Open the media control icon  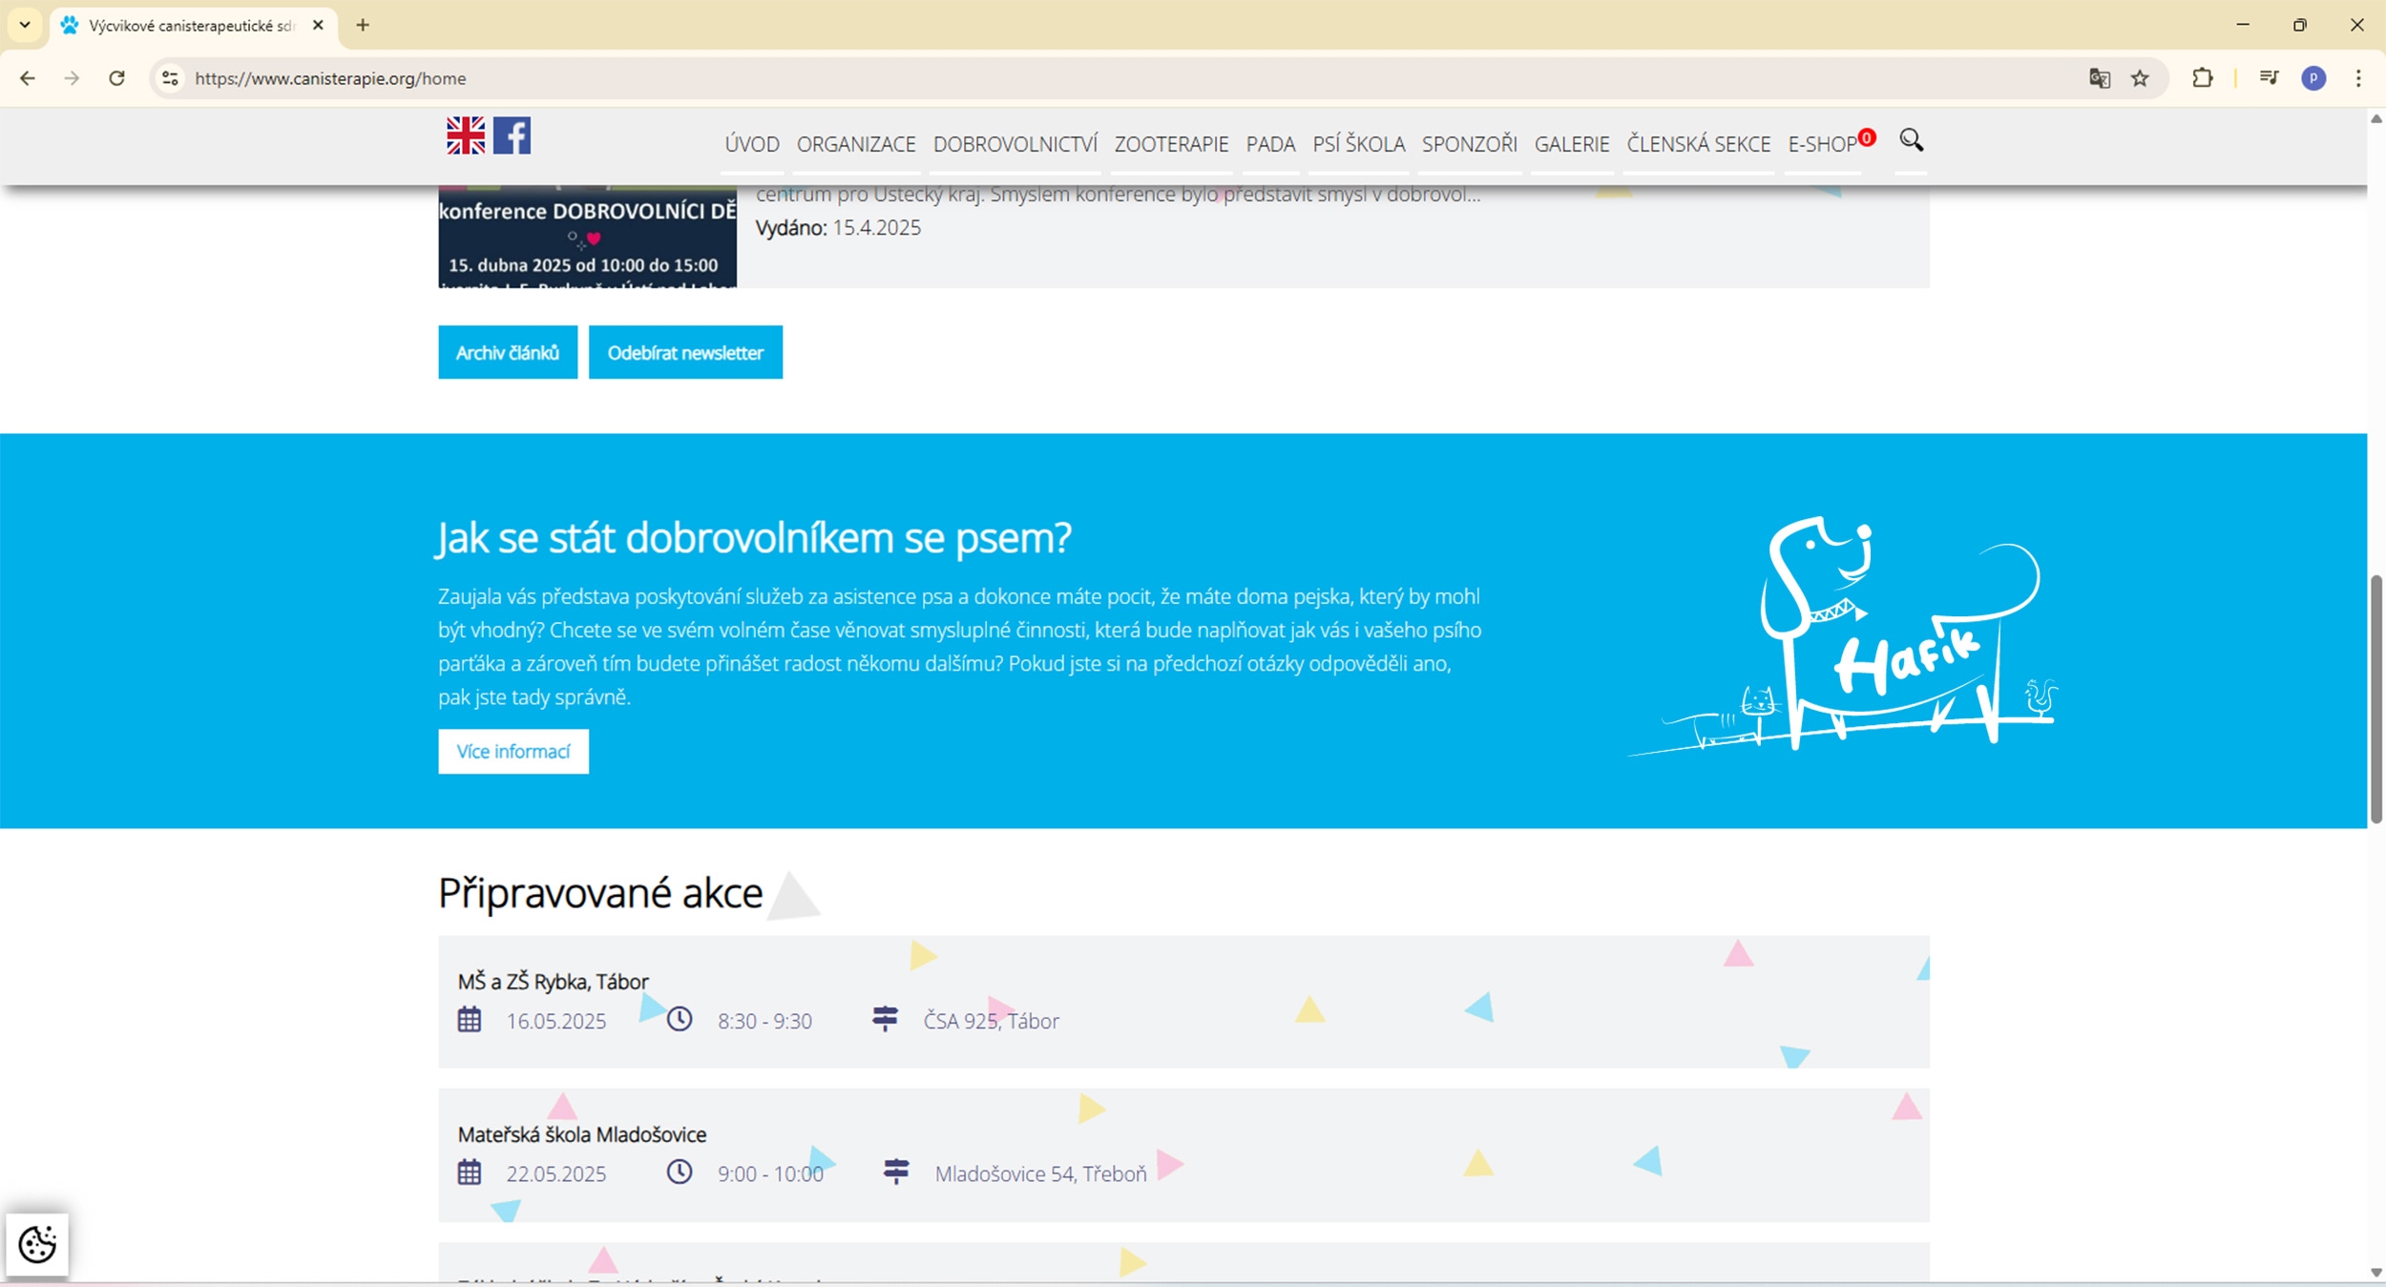click(x=2270, y=78)
